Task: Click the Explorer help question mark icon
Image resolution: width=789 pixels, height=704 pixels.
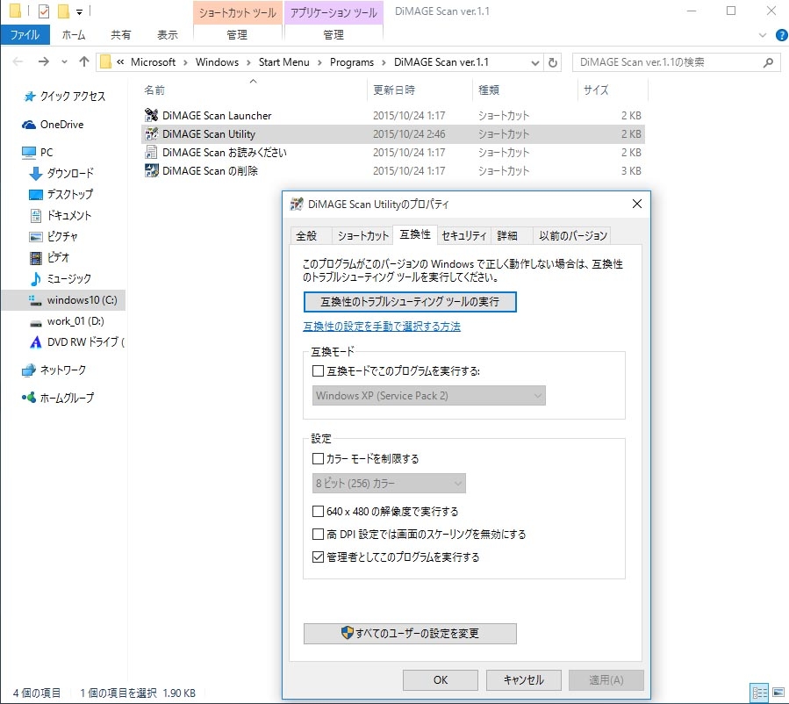Action: click(x=781, y=35)
